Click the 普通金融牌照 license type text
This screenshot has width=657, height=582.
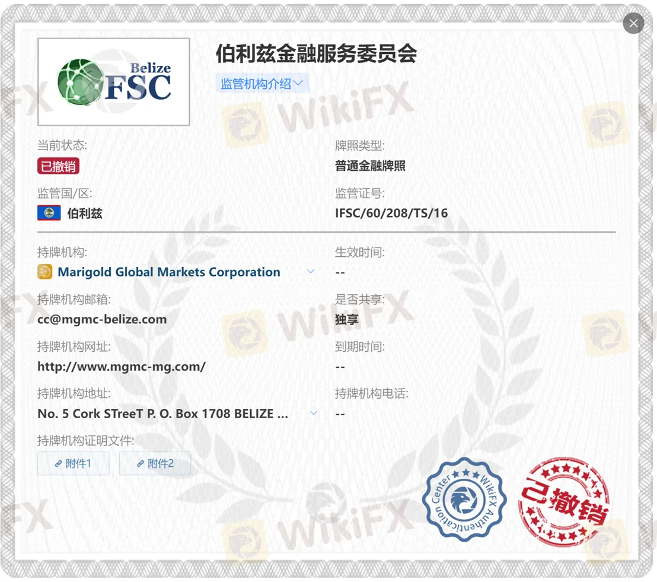point(370,166)
